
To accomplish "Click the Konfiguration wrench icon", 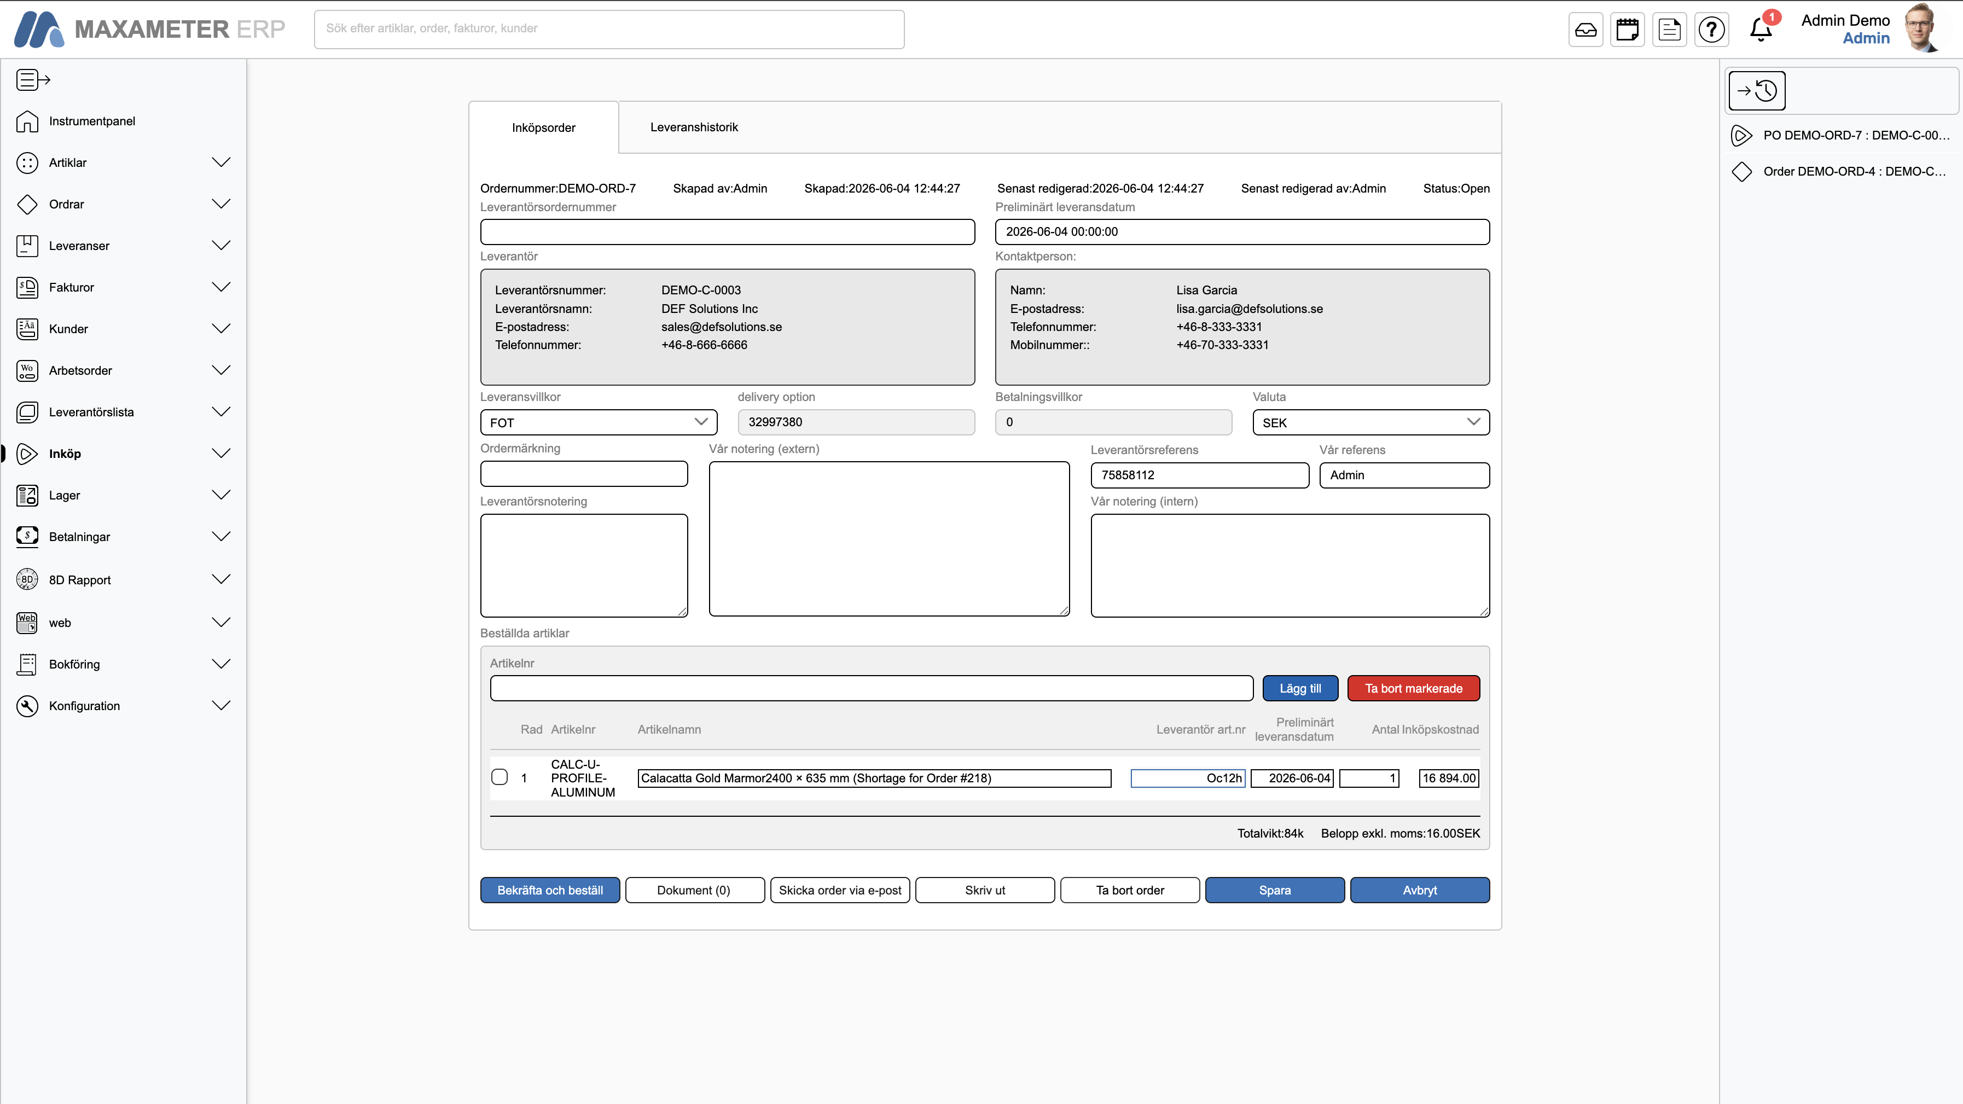I will 27,706.
